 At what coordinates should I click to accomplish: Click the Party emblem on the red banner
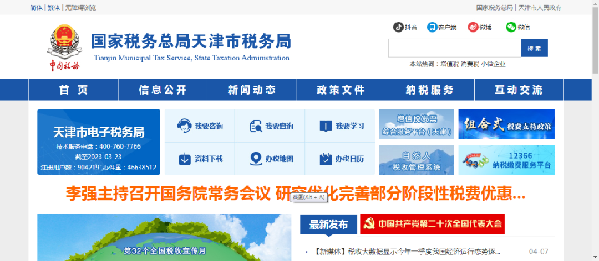click(369, 224)
